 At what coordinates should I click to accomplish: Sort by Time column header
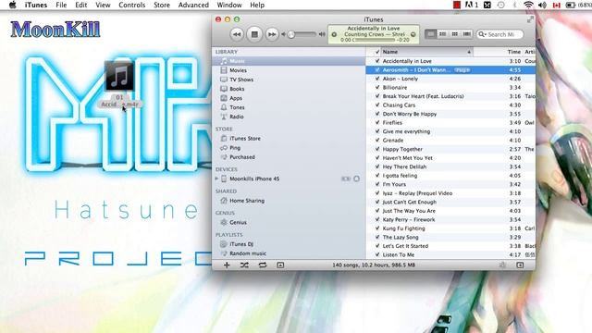(x=514, y=52)
